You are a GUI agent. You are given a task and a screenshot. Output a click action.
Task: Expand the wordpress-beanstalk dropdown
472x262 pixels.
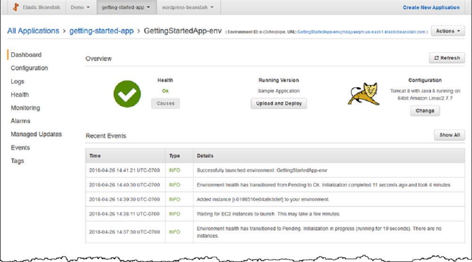[188, 7]
